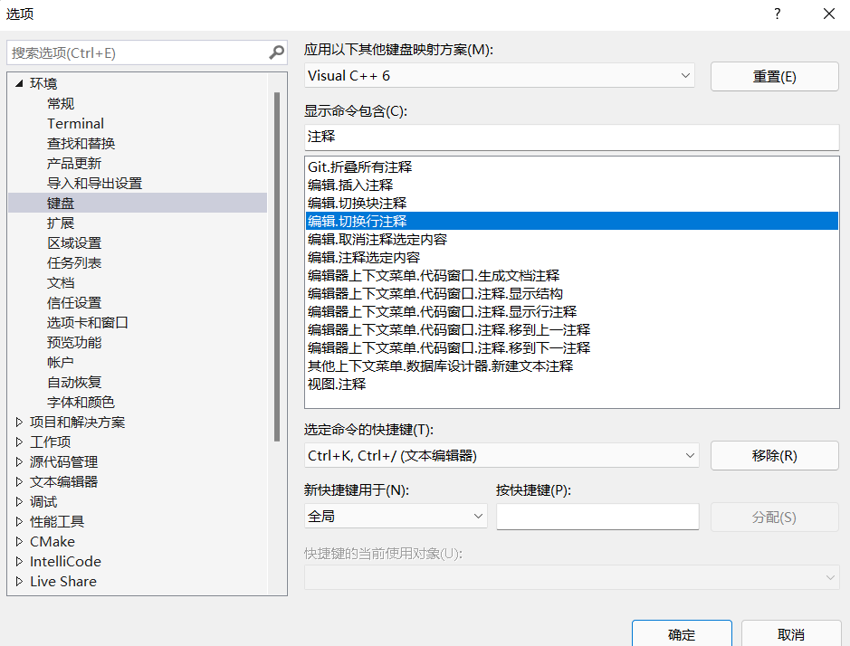Select the 字体和颜色 settings item
This screenshot has height=646, width=850.
[x=82, y=402]
